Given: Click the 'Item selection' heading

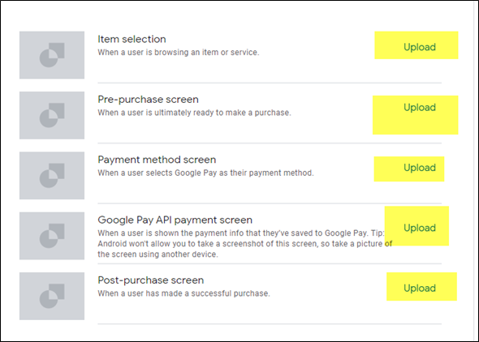Looking at the screenshot, I should point(132,39).
